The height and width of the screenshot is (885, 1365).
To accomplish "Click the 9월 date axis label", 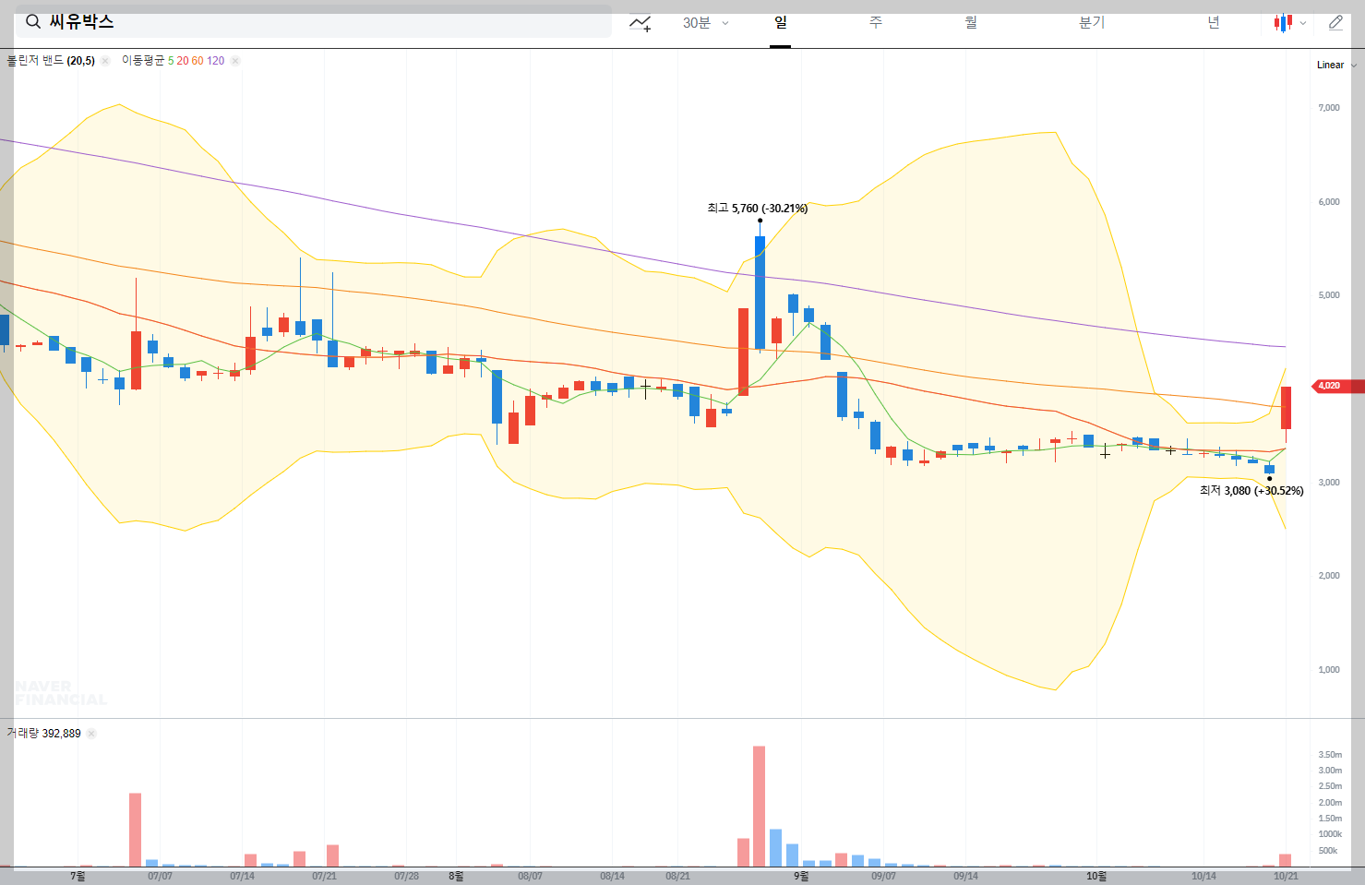I will [x=801, y=876].
